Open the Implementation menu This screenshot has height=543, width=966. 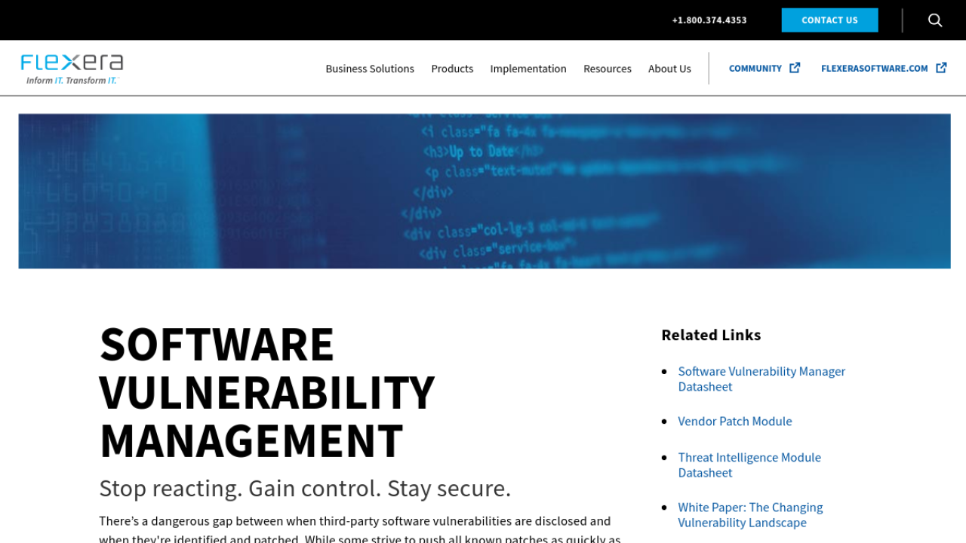coord(528,69)
